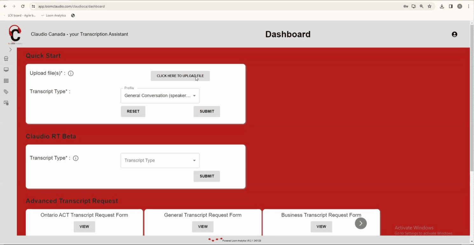
Task: Click the "Quick Start" section heading
Action: (x=43, y=56)
